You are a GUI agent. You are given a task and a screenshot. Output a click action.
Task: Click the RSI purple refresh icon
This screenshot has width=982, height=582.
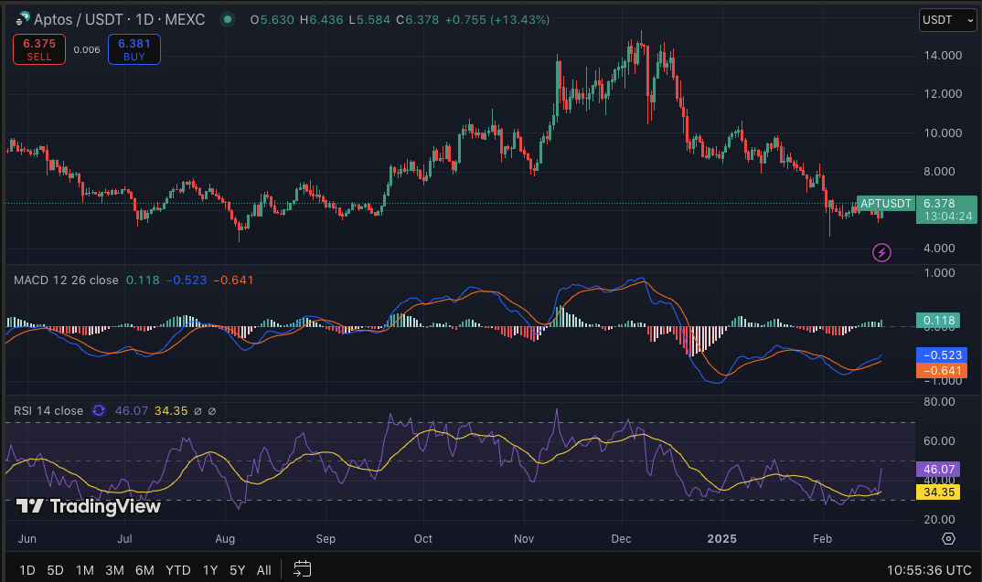click(100, 411)
